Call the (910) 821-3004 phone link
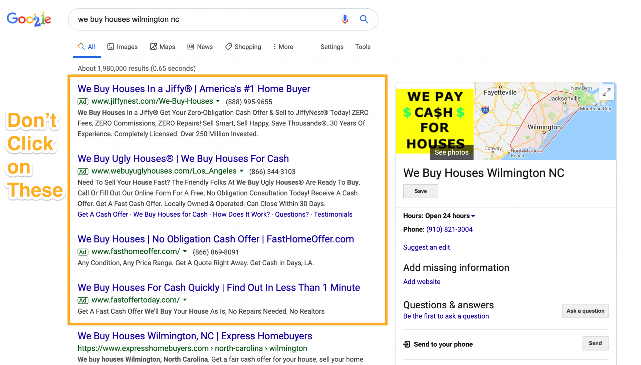 pos(449,229)
